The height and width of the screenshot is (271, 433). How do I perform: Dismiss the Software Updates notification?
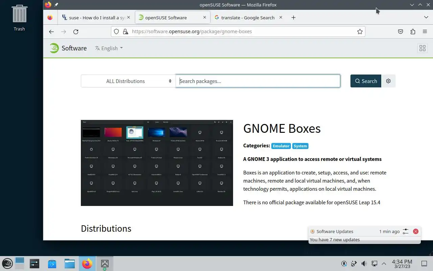point(416,231)
